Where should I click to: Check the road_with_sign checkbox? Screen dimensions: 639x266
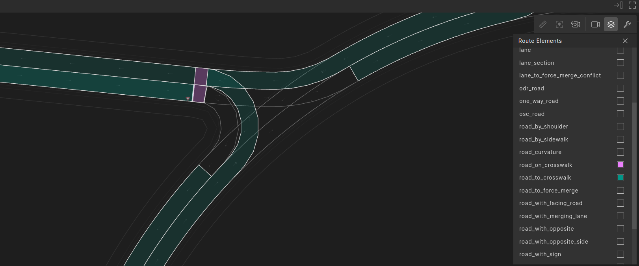tap(620, 254)
